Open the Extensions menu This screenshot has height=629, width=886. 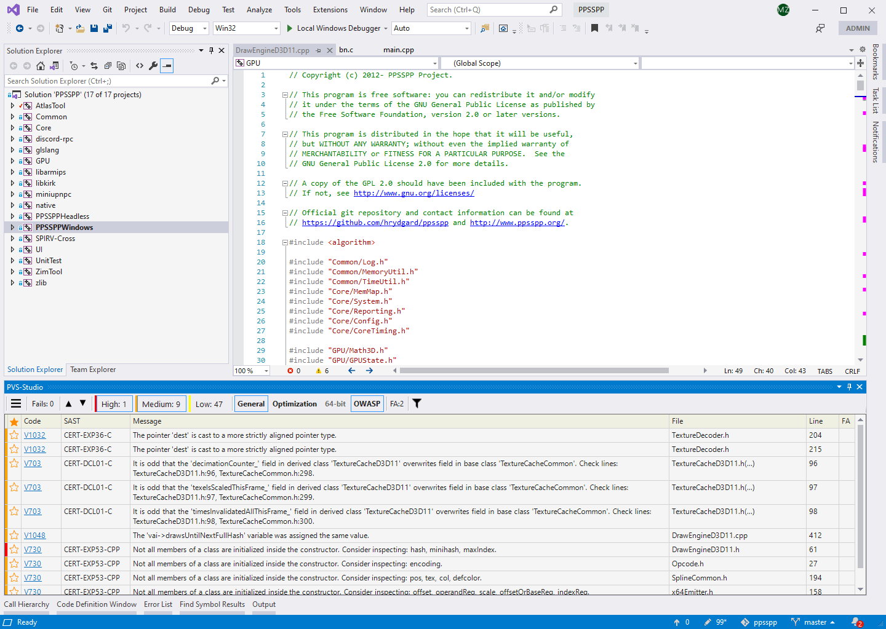pyautogui.click(x=330, y=10)
